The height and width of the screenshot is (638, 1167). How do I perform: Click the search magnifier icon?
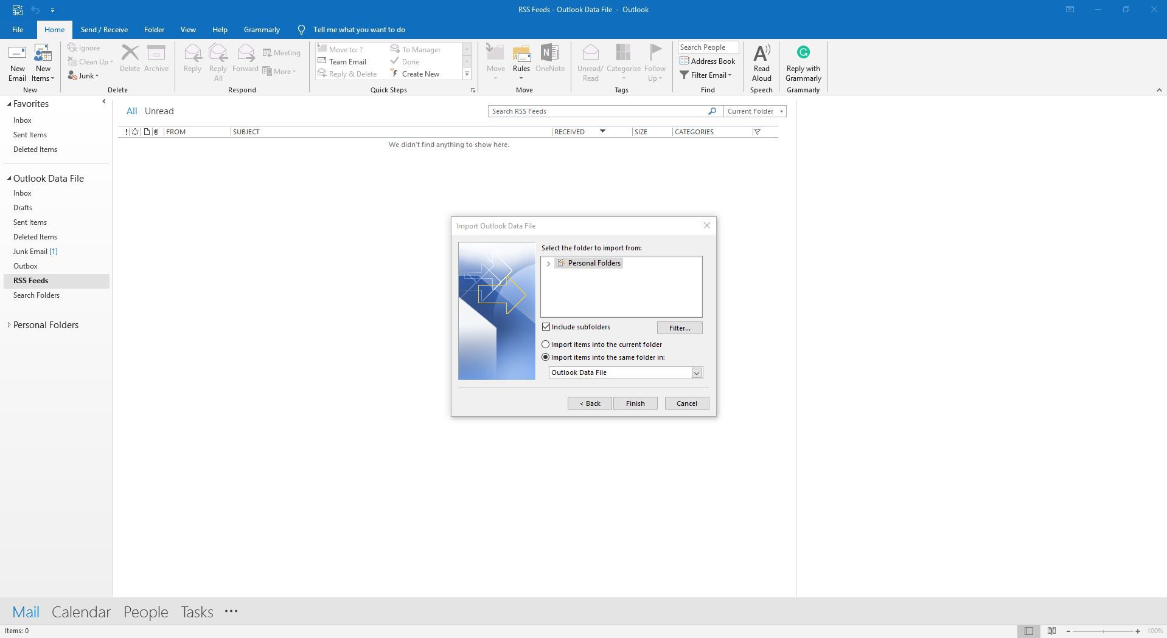coord(712,111)
